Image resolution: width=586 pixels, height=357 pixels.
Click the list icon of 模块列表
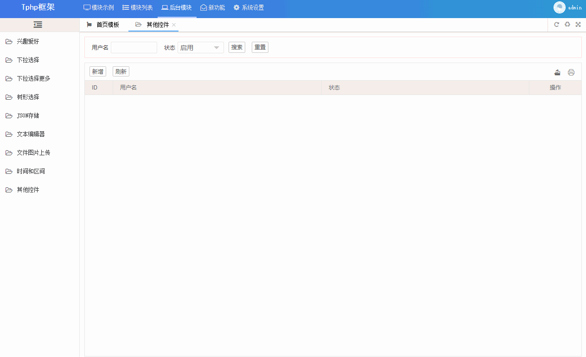126,7
